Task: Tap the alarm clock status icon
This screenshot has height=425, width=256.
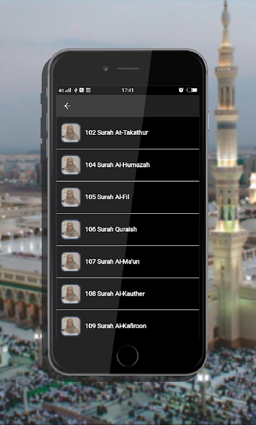Action: coord(181,90)
